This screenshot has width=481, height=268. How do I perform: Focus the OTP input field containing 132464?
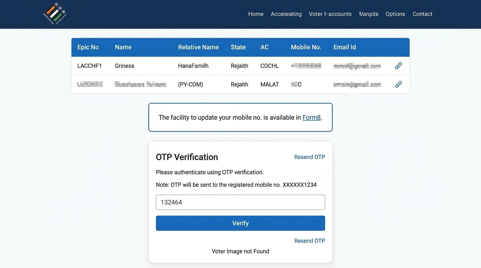pyautogui.click(x=240, y=202)
